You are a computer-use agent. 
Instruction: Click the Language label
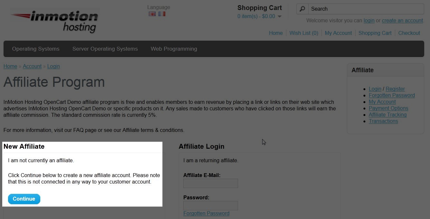click(x=159, y=7)
